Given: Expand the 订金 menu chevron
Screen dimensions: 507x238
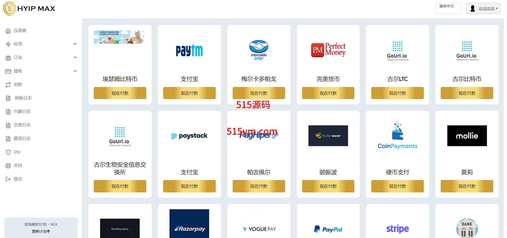Looking at the screenshot, I should click(75, 57).
